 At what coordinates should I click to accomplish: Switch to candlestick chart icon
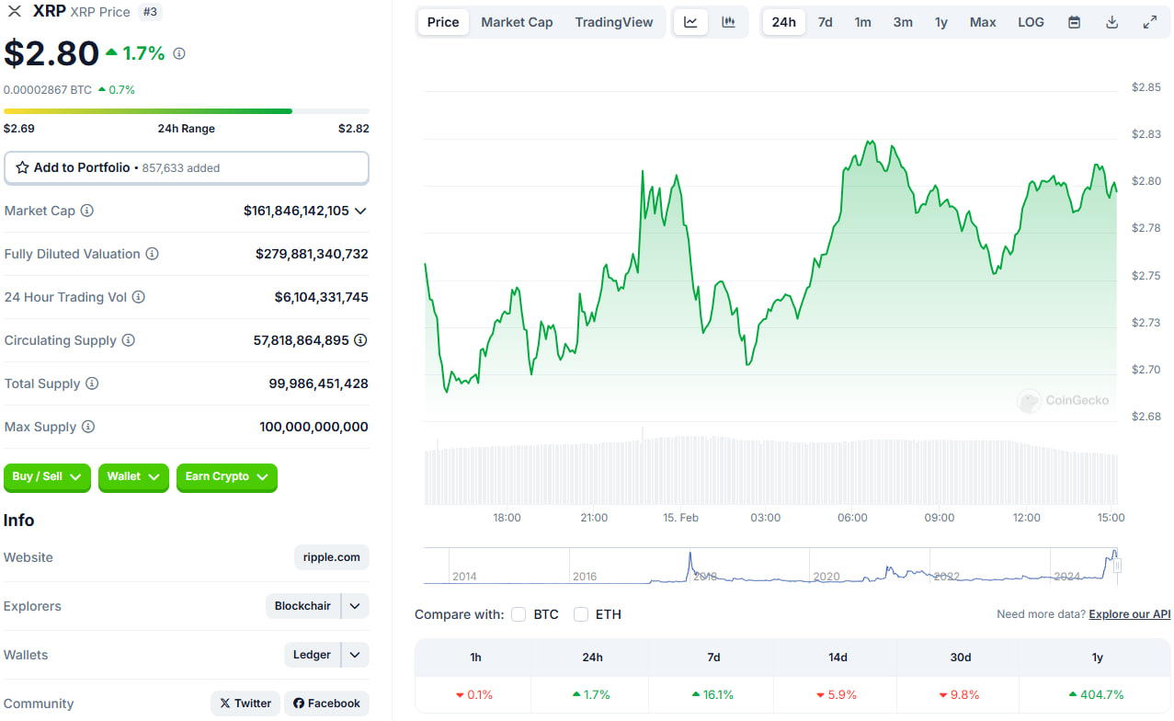pyautogui.click(x=728, y=22)
